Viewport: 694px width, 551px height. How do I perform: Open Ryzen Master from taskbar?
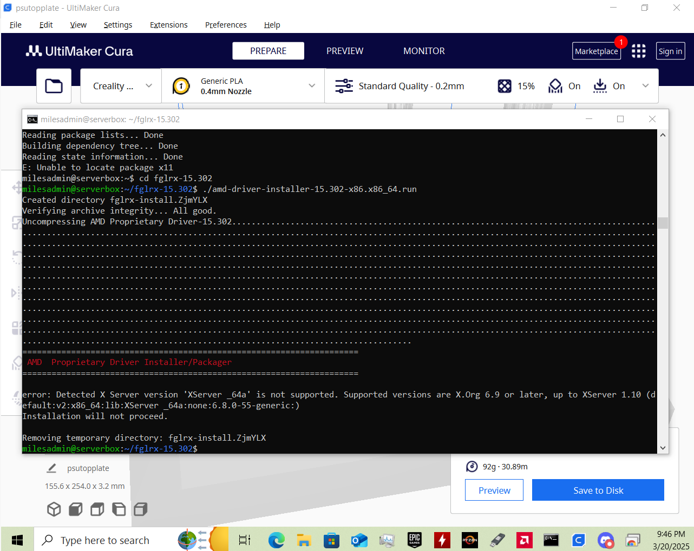(470, 540)
